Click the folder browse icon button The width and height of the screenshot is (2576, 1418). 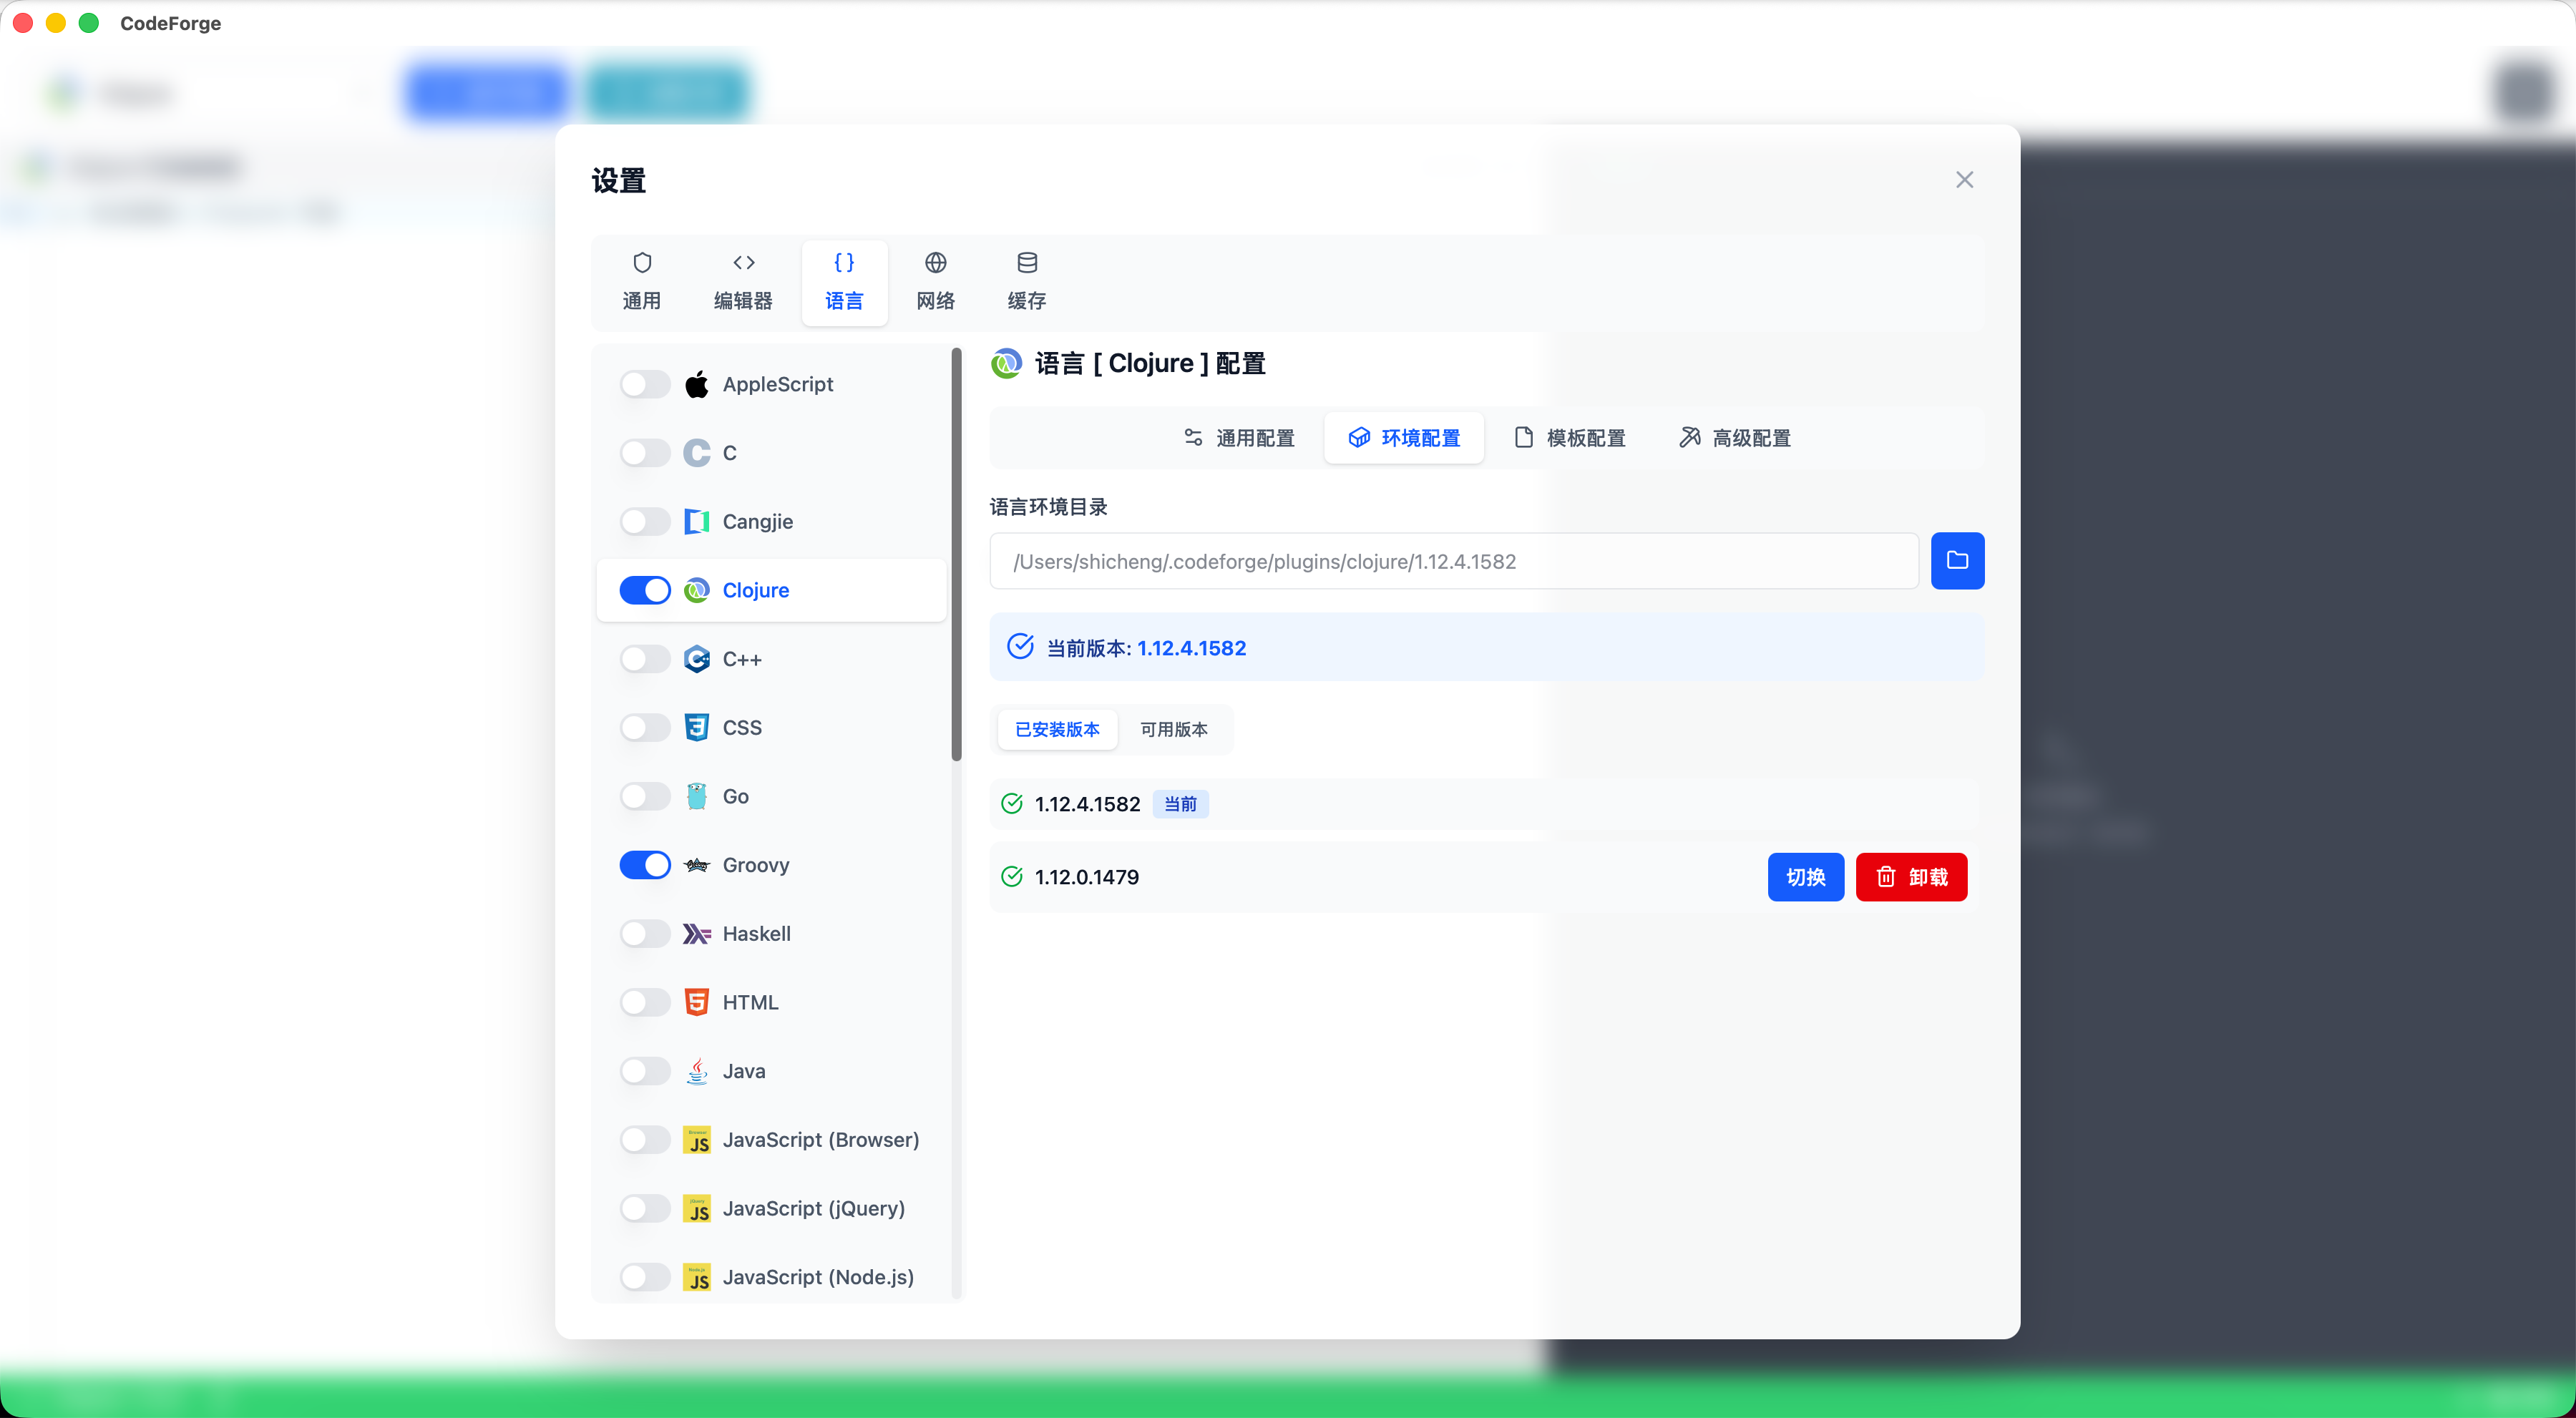click(1957, 561)
